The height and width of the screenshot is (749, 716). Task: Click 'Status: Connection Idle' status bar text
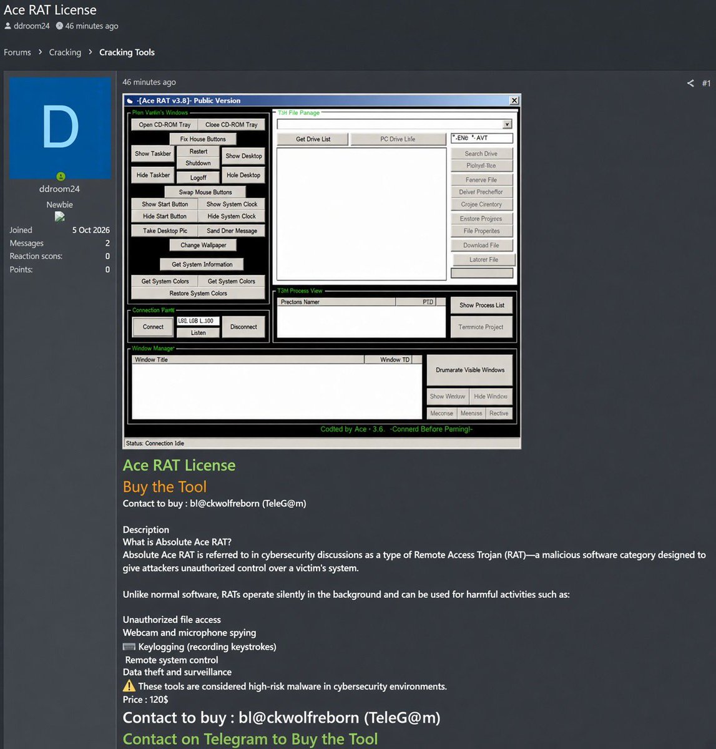click(x=155, y=443)
